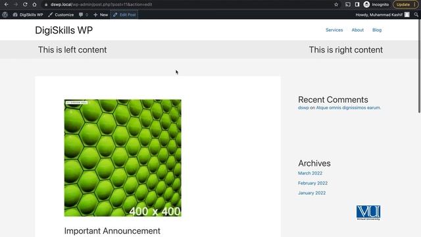Open the Blog nav link

[x=377, y=30]
